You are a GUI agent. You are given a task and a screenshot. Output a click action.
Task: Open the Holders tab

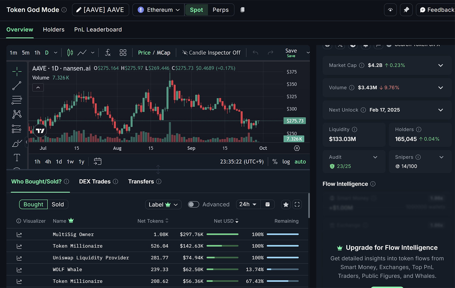point(54,30)
